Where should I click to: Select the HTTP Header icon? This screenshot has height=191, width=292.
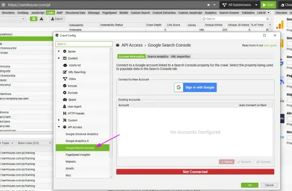(x=65, y=113)
